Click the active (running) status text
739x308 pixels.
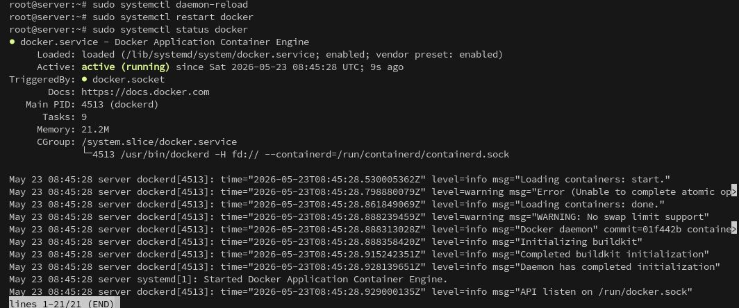[x=125, y=67]
